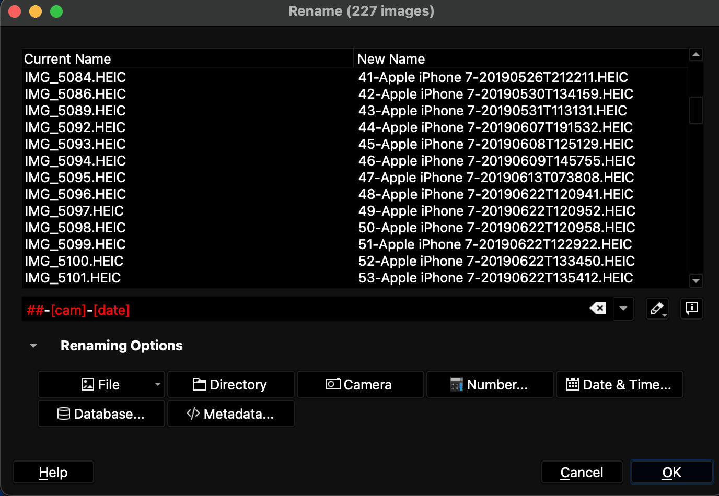Select the IMG_5084.HEIC row
This screenshot has height=496, width=719.
point(75,77)
